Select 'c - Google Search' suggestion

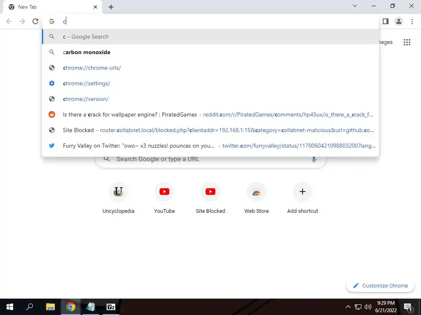(x=210, y=37)
